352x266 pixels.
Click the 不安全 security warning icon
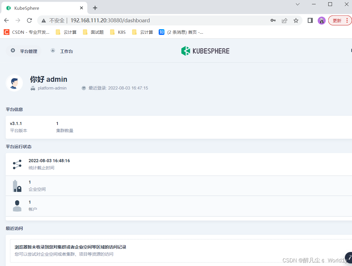[44, 21]
